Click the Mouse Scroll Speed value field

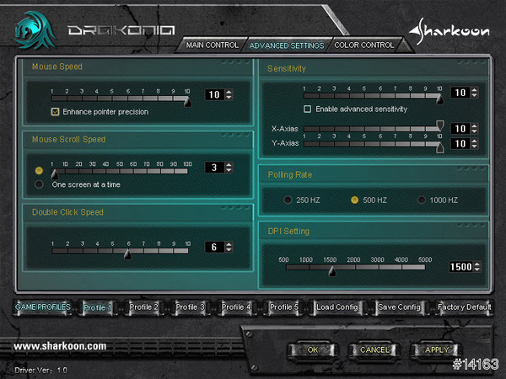214,168
